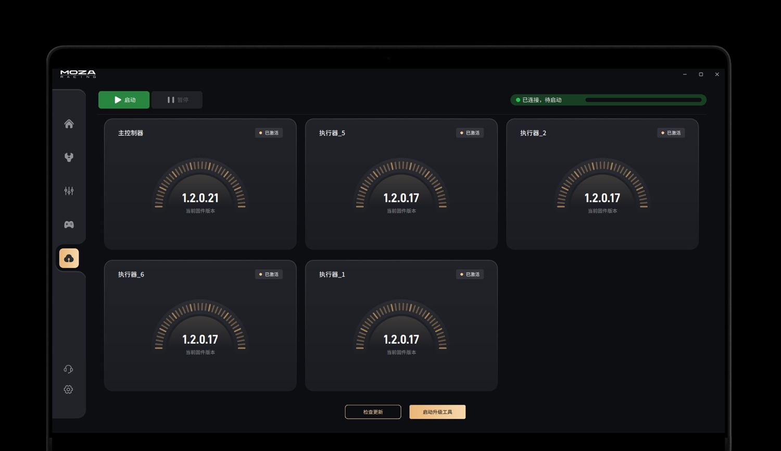
Task: Open the settings gear in sidebar
Action: 68,390
